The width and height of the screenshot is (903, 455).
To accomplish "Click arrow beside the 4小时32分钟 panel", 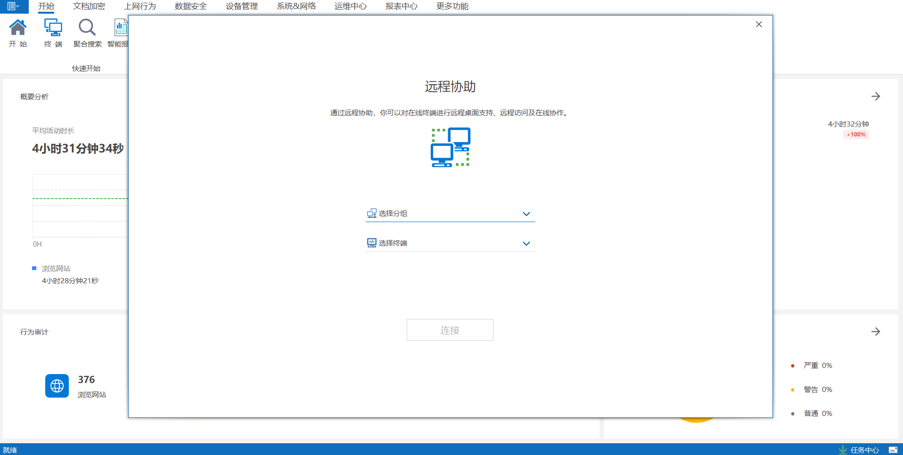I will (x=876, y=96).
